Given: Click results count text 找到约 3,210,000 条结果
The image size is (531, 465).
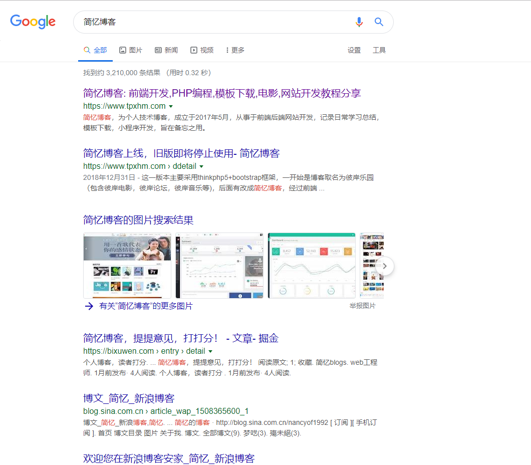Looking at the screenshot, I should click(x=122, y=73).
